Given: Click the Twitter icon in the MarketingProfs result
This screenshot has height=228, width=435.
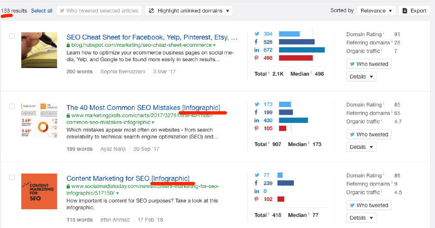Looking at the screenshot, I should (x=257, y=104).
